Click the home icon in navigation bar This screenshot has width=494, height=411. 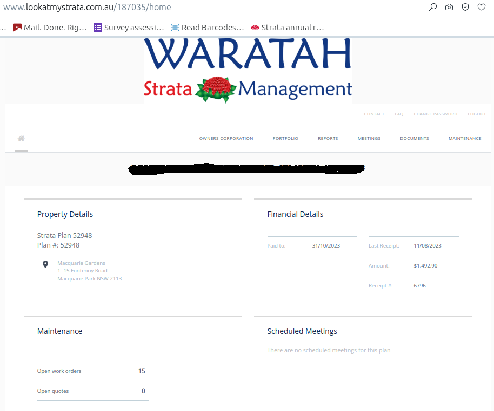point(21,139)
